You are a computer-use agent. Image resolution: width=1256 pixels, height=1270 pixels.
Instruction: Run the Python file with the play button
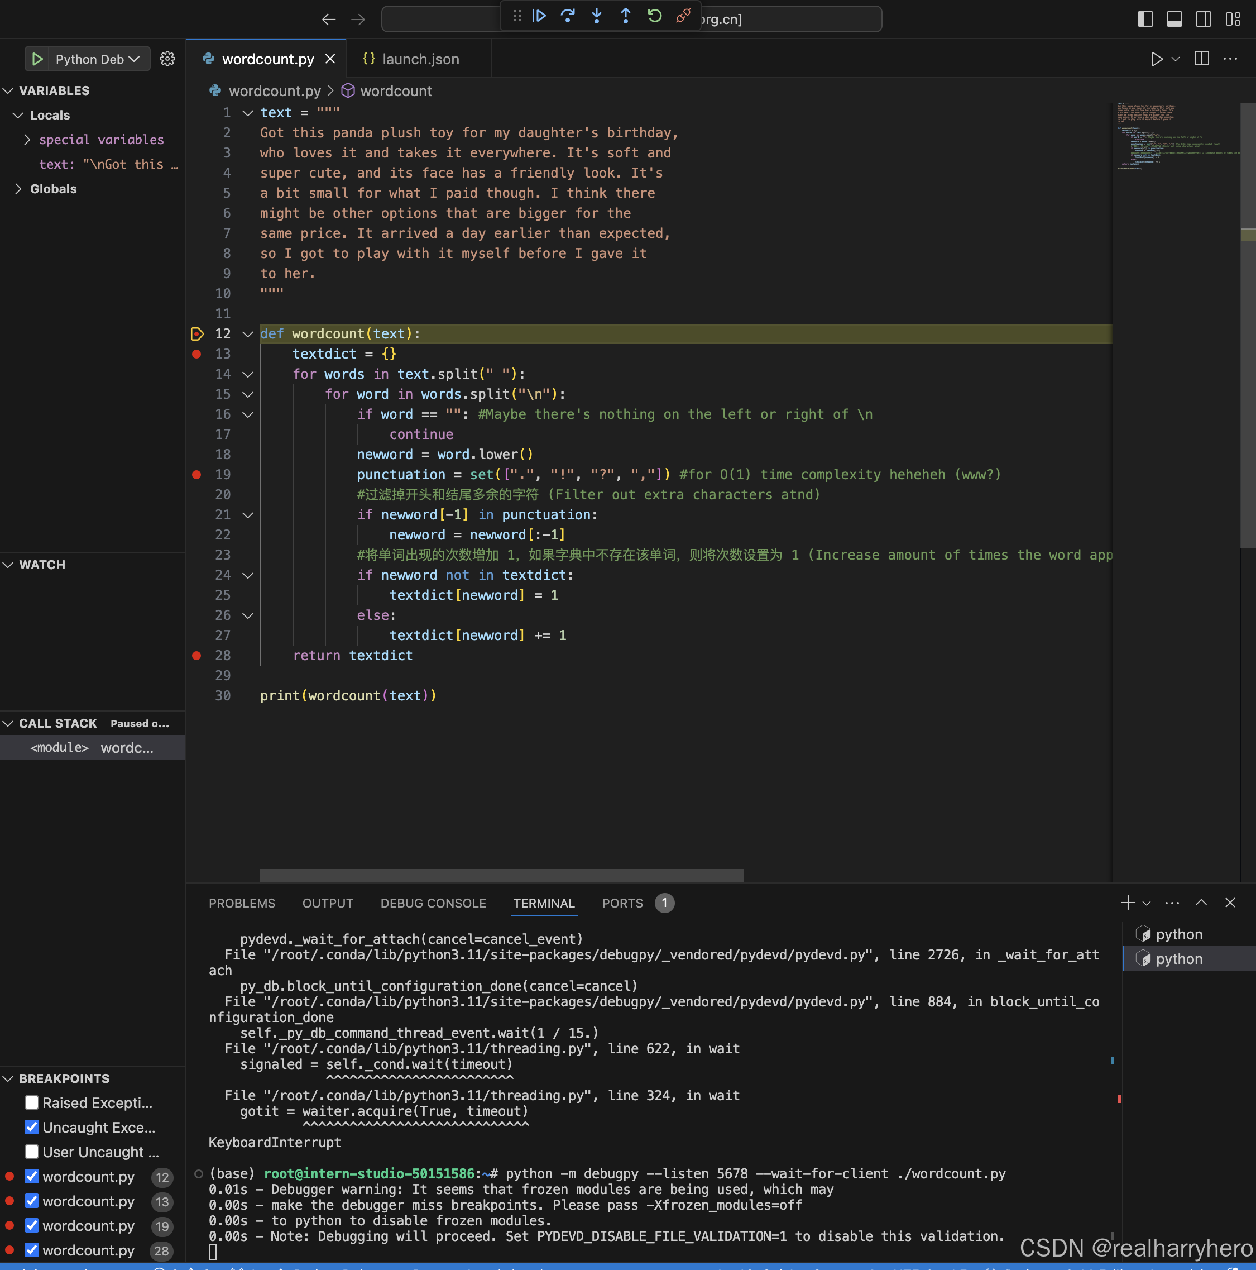click(1157, 59)
